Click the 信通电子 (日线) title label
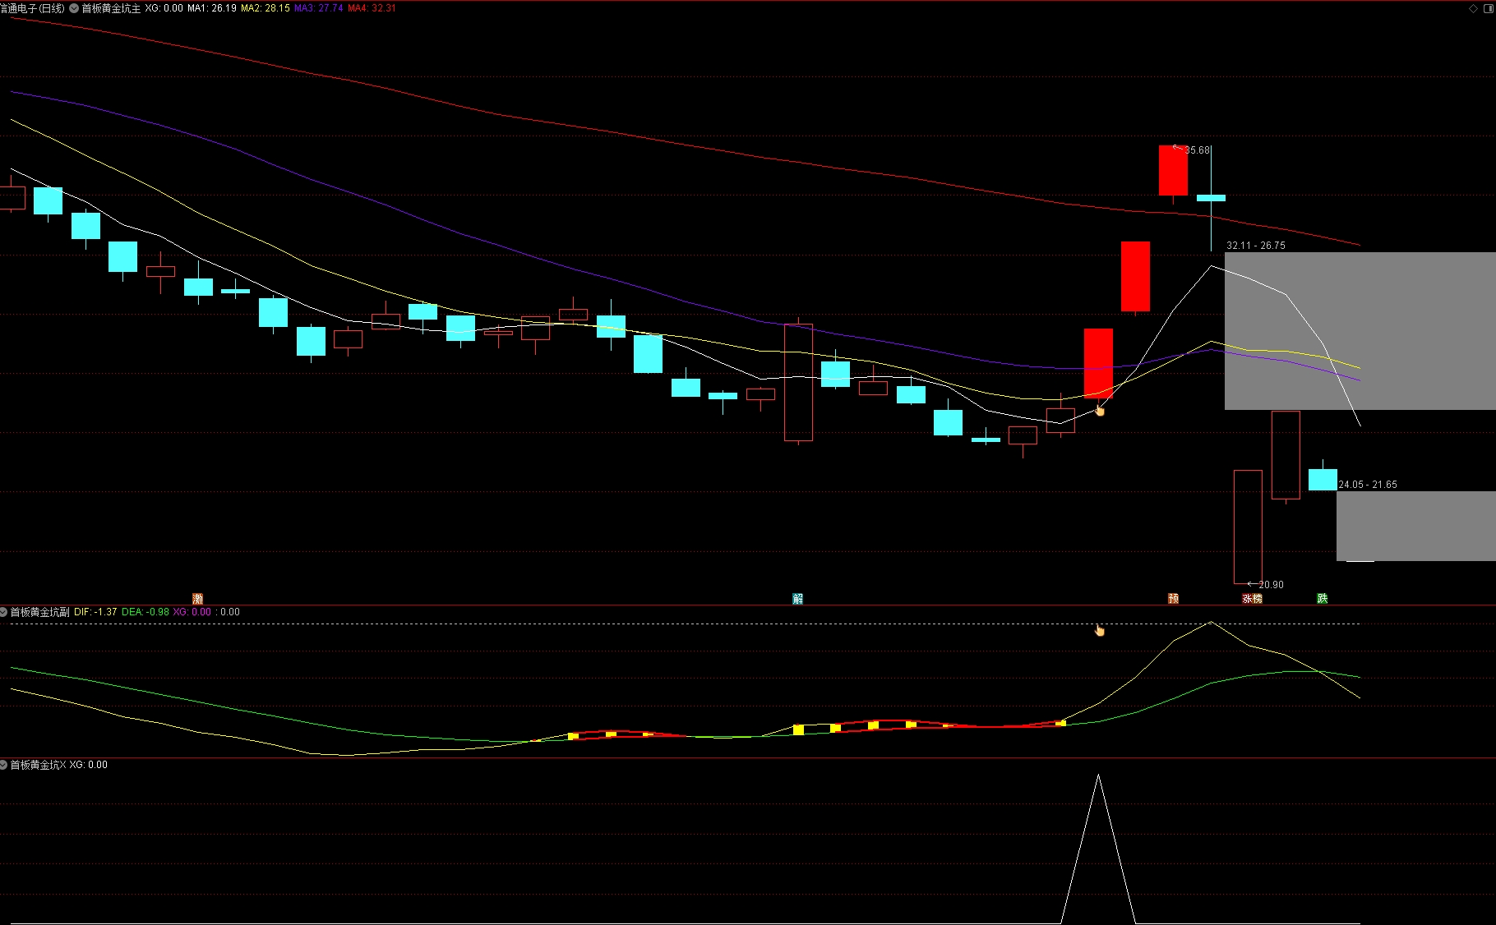 point(32,8)
